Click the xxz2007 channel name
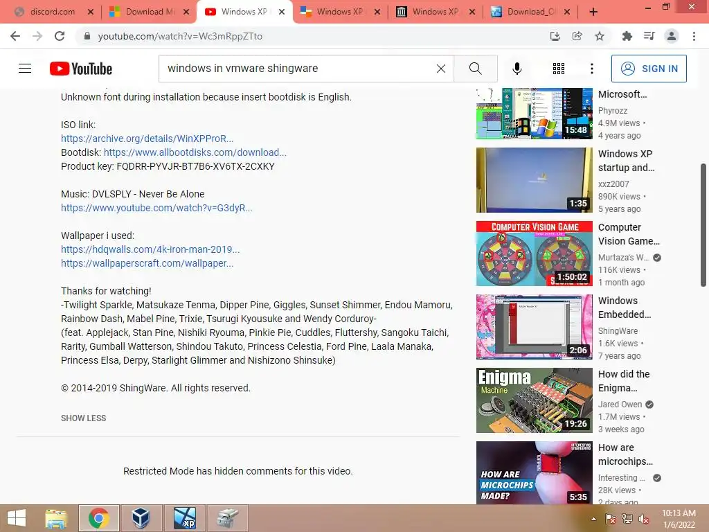709x532 pixels. (613, 184)
